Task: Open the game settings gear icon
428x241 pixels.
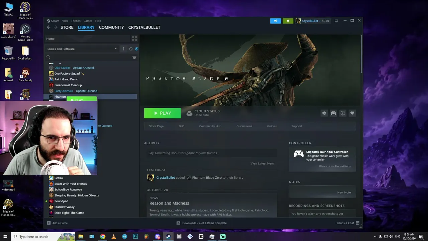Action: 324,113
